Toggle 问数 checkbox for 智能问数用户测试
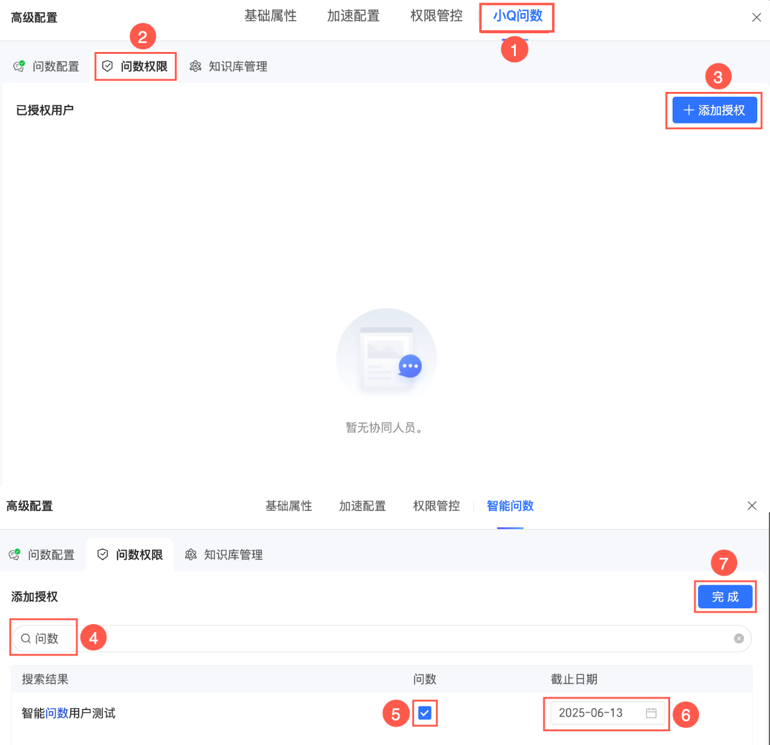This screenshot has height=745, width=770. click(x=425, y=713)
